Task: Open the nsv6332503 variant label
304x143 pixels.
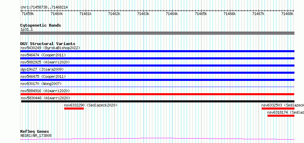Action: tap(283, 105)
